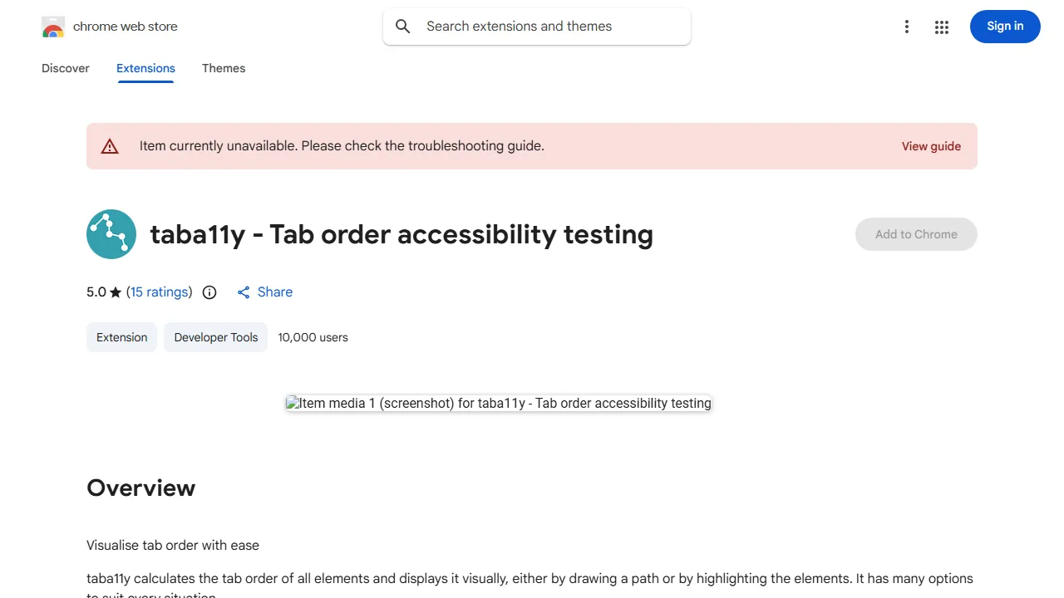1064x598 pixels.
Task: Open the ratings info tooltip icon
Action: pos(209,292)
